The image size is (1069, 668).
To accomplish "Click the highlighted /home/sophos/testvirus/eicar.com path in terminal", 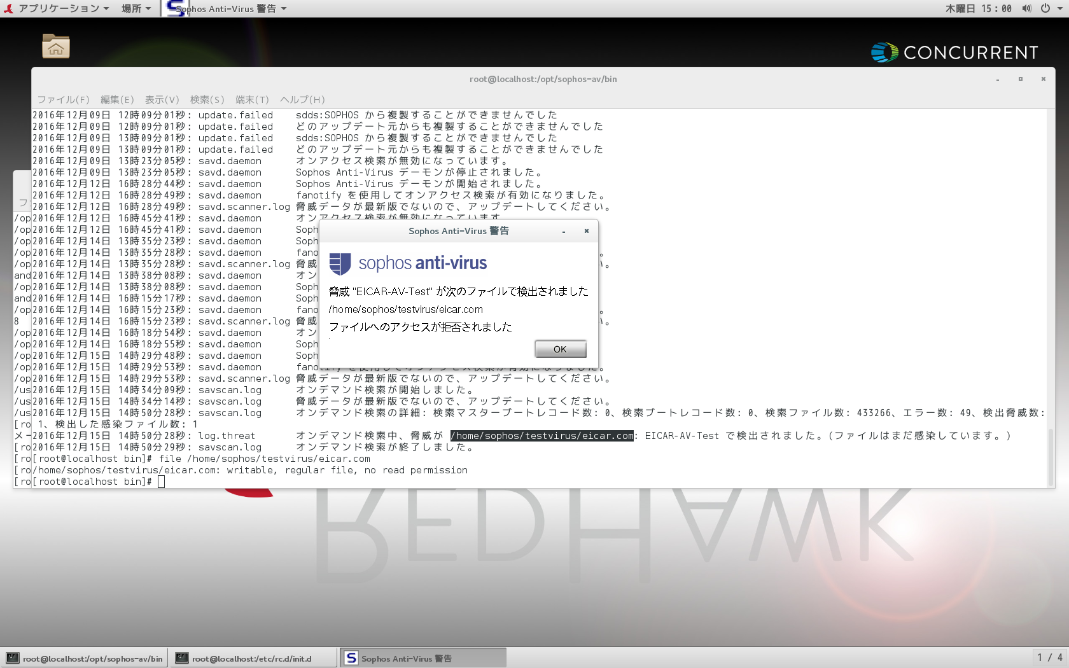I will point(542,436).
